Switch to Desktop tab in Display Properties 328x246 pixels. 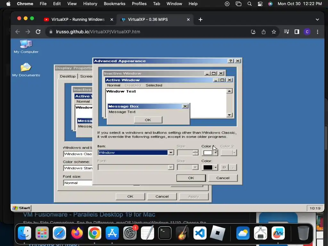point(68,76)
